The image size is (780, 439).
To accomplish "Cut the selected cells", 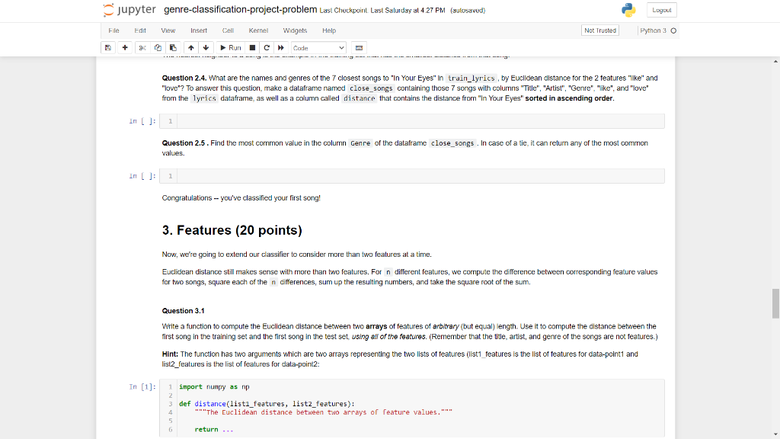I will pyautogui.click(x=142, y=47).
